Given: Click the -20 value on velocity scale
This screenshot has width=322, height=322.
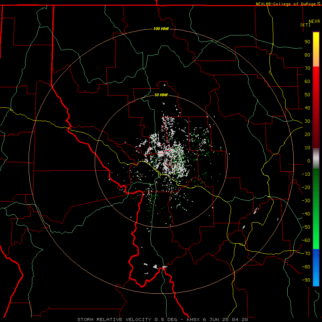Looking at the screenshot, I should [x=306, y=187].
